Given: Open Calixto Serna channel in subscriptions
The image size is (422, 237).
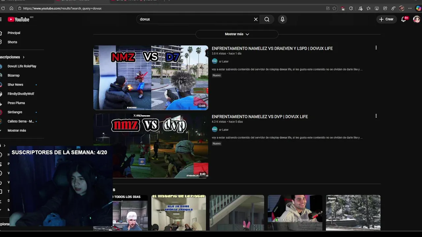Looking at the screenshot, I should point(21,121).
